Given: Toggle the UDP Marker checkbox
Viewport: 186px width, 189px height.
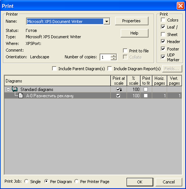Looking at the screenshot, I should (163, 57).
